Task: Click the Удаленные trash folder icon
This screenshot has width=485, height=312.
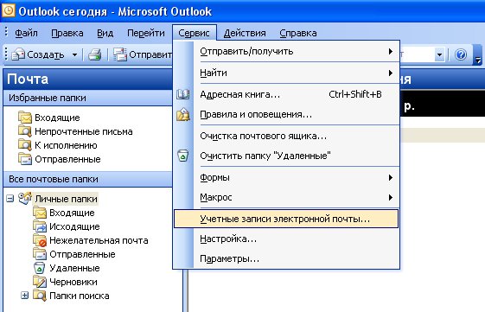Action: (39, 268)
